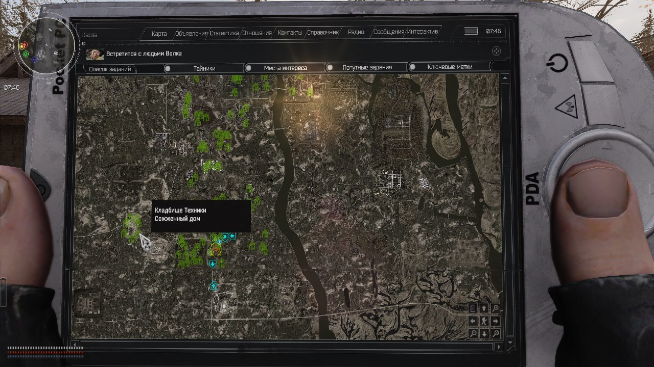Zoom in with the magnifier plus icon
The height and width of the screenshot is (367, 654).
[496, 308]
